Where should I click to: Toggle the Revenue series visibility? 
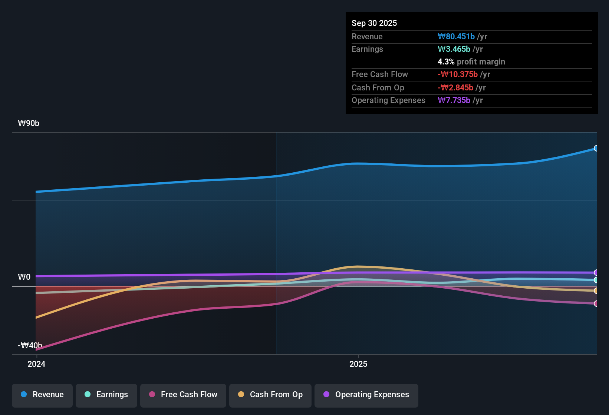(x=42, y=395)
